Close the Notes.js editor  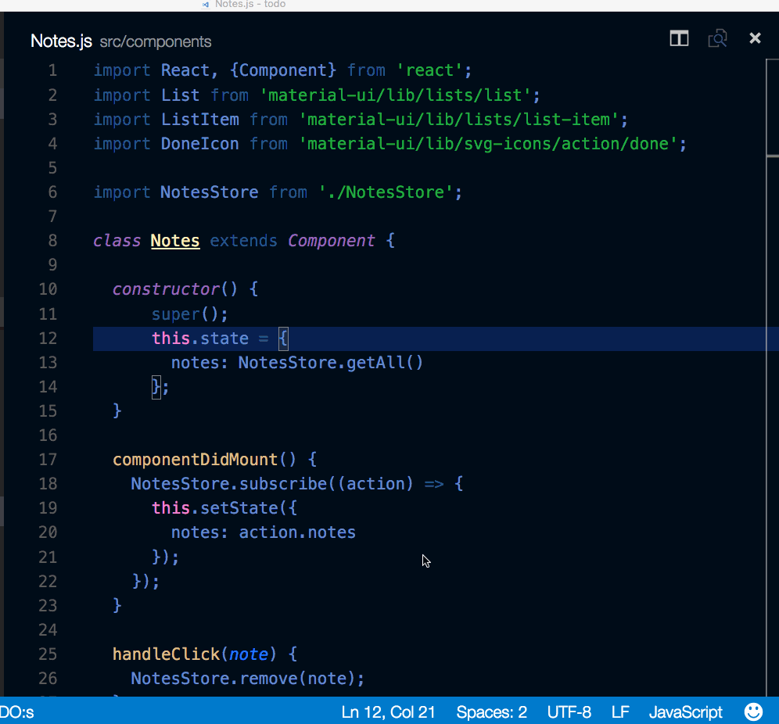(754, 38)
